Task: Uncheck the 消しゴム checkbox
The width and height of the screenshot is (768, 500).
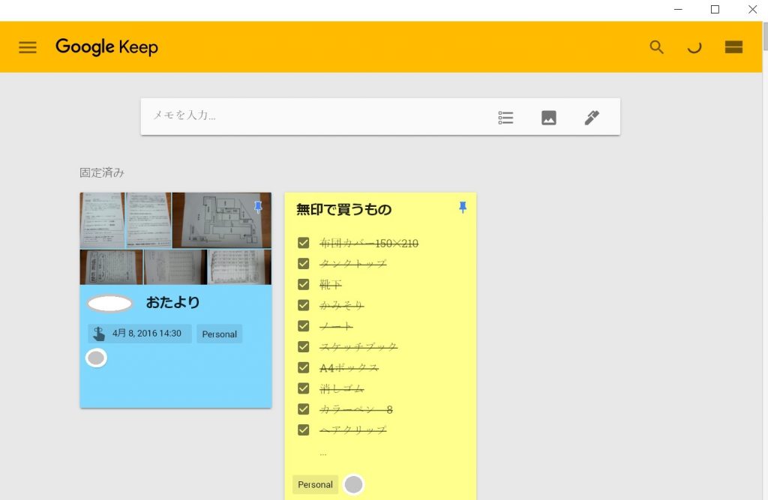Action: (x=304, y=388)
